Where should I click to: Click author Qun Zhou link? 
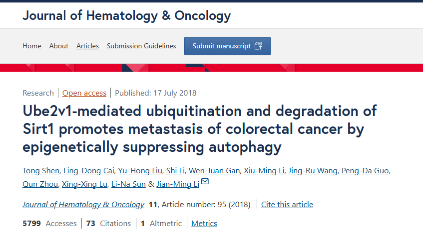[40, 184]
